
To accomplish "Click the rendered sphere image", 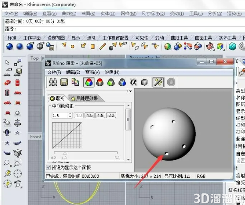I will (x=169, y=134).
